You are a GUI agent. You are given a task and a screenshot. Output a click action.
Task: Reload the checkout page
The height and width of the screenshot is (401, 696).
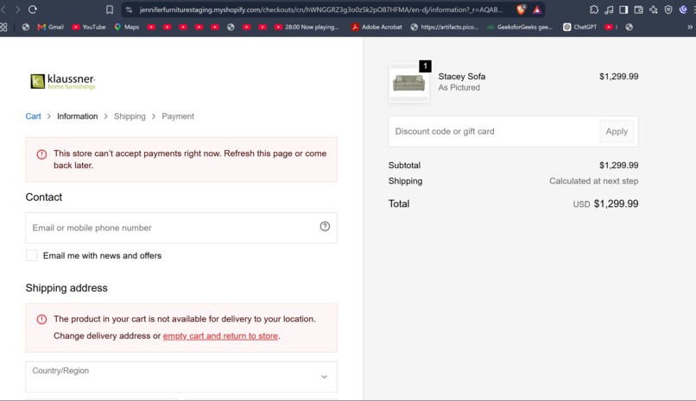coord(33,9)
